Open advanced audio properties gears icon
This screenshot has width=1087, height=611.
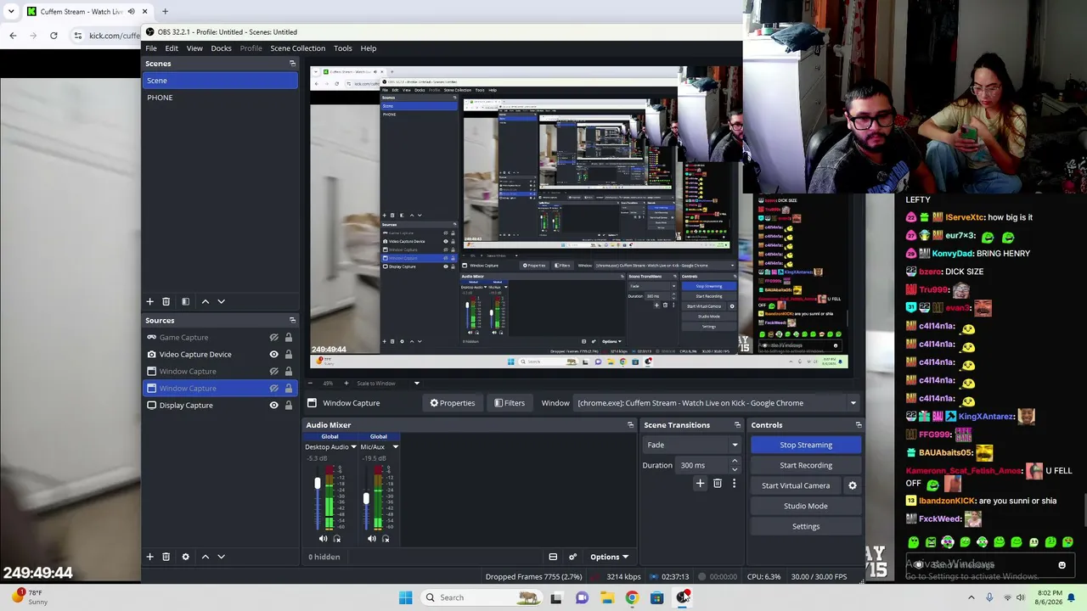point(572,557)
